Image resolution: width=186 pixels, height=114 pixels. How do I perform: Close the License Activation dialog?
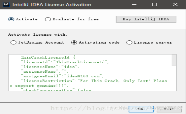[x=175, y=4]
